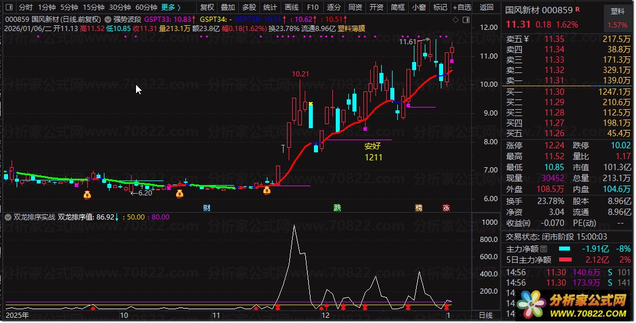Click the 2025年 date axis label

[x=17, y=316]
